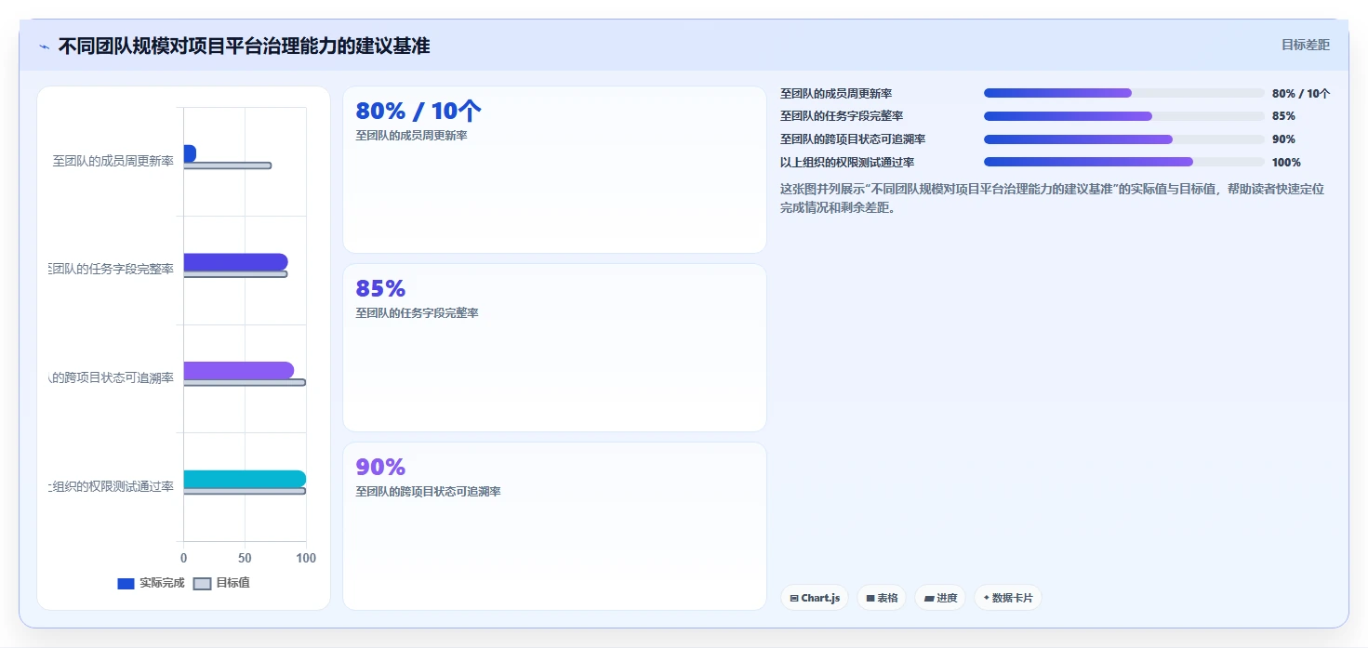The width and height of the screenshot is (1368, 648).
Task: Click the 90% value beside the progress bar
Action: (1283, 139)
